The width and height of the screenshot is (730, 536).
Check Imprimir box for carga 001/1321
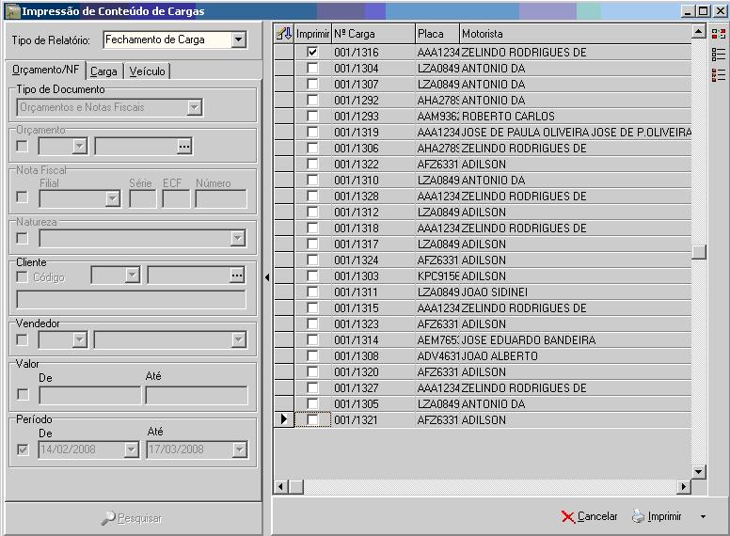[x=312, y=420]
